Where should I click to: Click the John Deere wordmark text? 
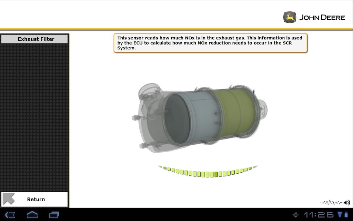point(322,17)
